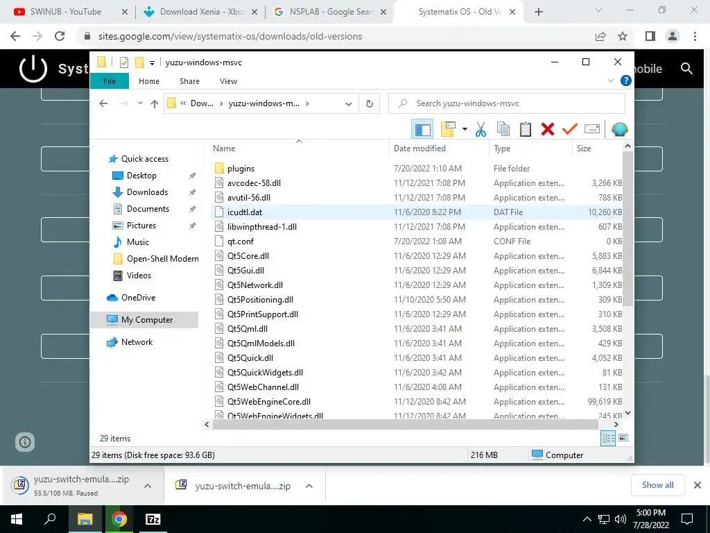Click the folder options toolbar icon
Screen dimensions: 710x533
click(x=448, y=129)
